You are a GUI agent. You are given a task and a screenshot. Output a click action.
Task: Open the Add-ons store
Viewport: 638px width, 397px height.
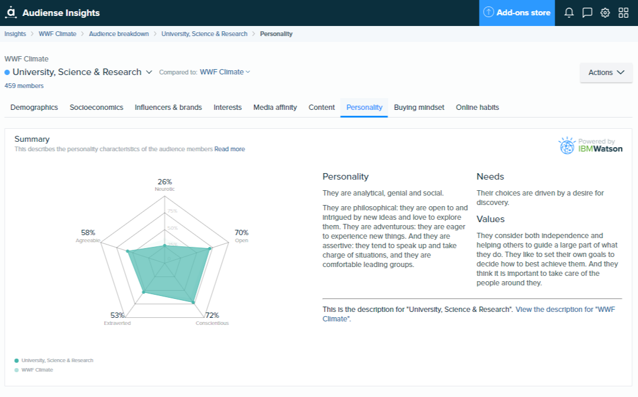click(523, 12)
